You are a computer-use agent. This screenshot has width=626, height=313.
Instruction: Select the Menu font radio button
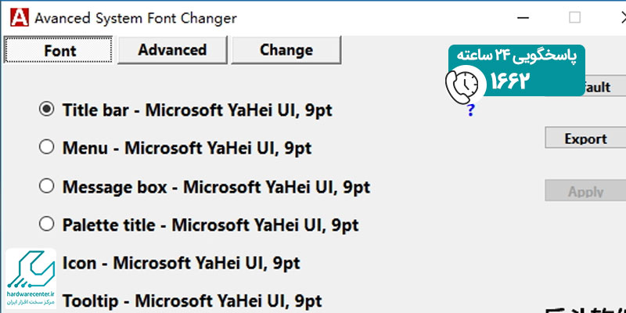coord(47,147)
